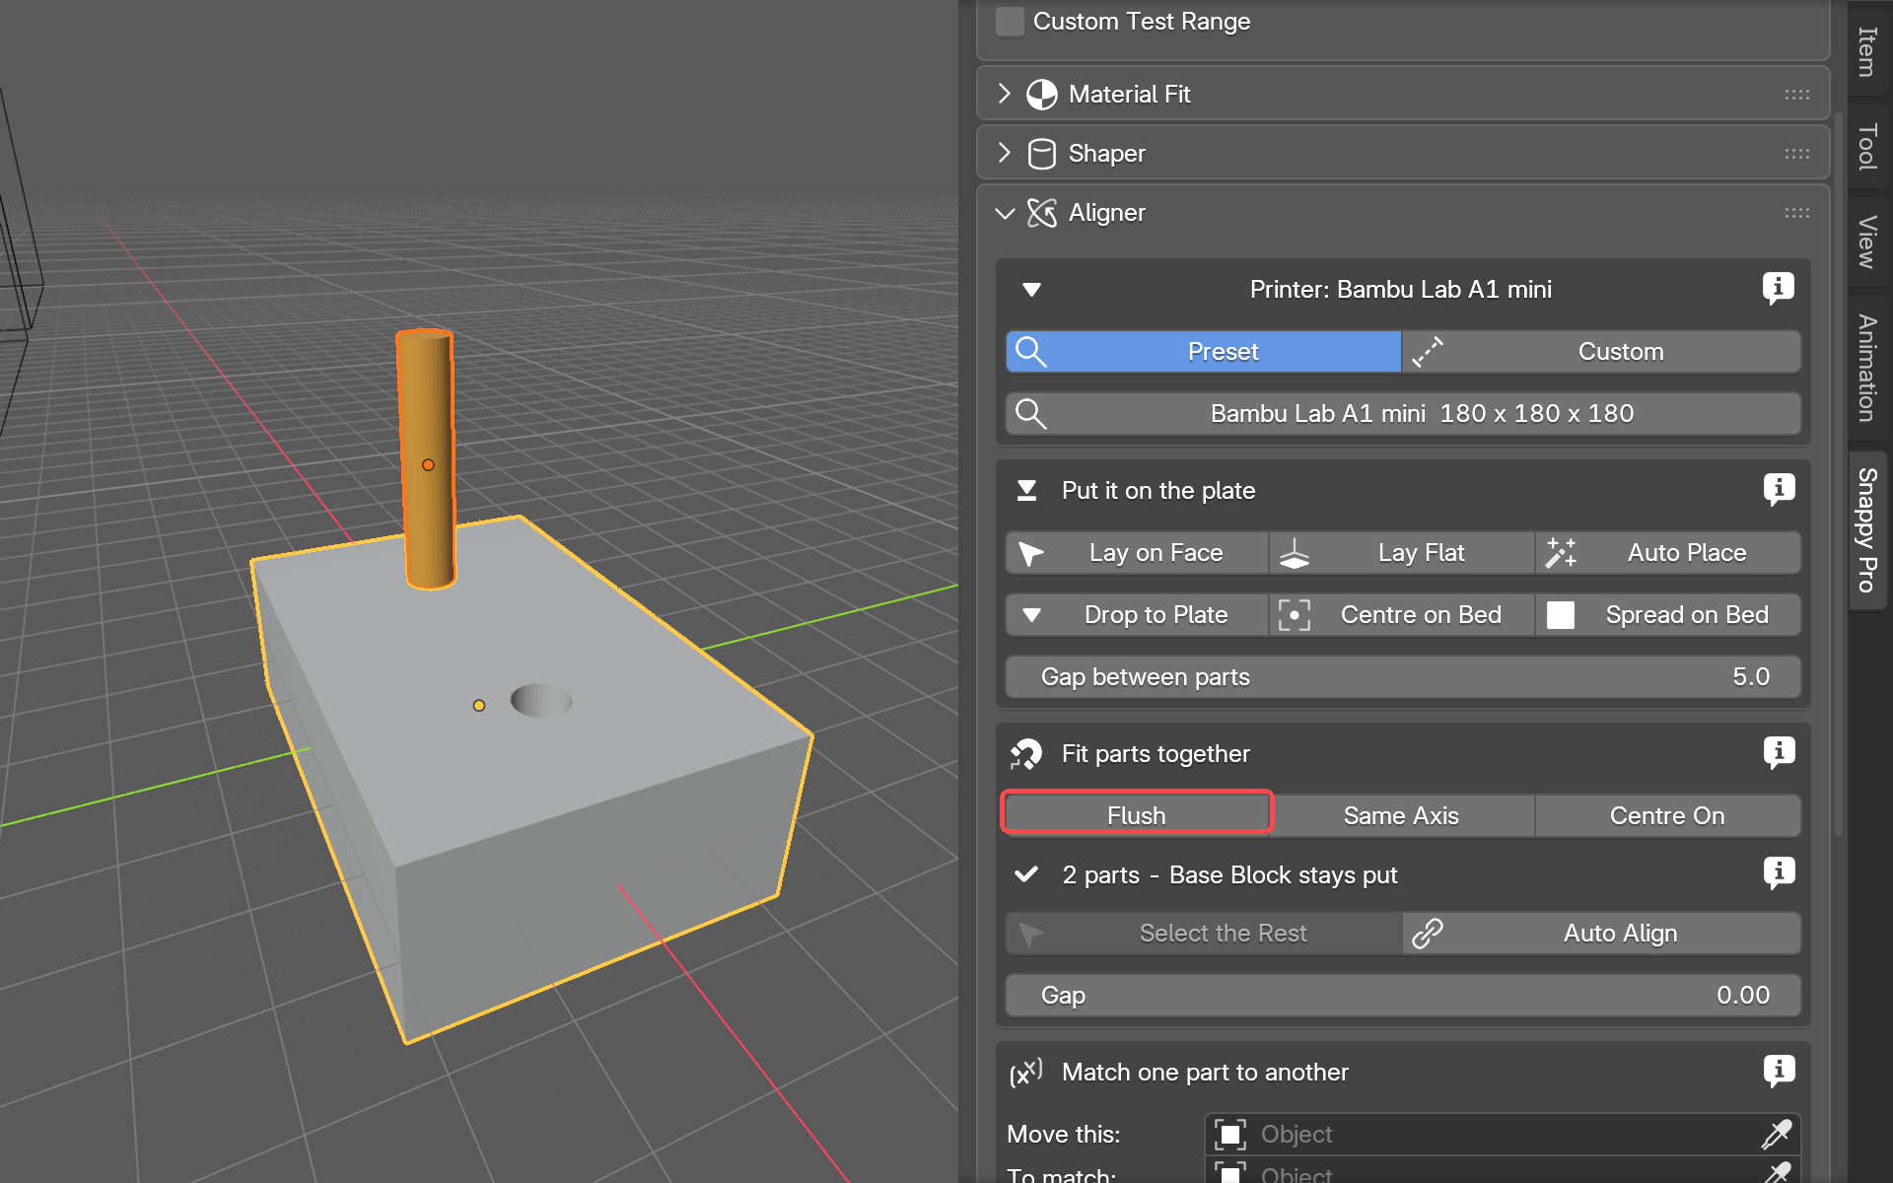The height and width of the screenshot is (1183, 1893).
Task: Click the Fit parts together magnet icon
Action: 1025,754
